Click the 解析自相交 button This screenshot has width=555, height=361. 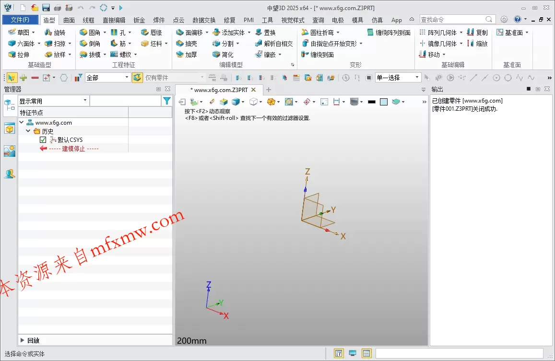coord(274,44)
